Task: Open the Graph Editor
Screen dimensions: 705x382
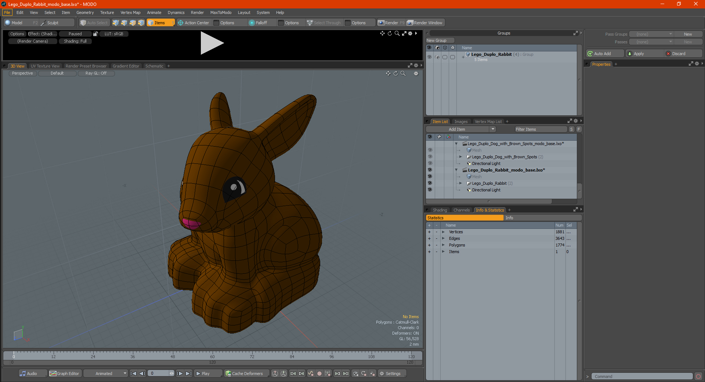Action: pyautogui.click(x=65, y=374)
